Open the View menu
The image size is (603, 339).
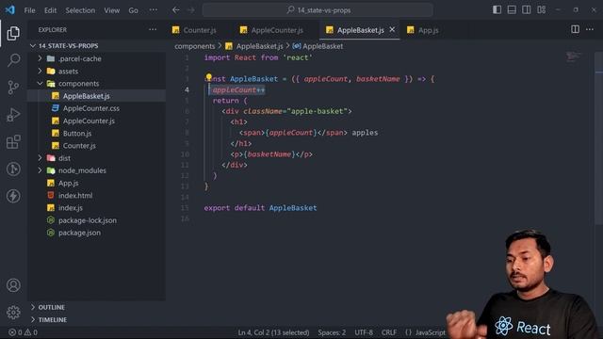(111, 10)
